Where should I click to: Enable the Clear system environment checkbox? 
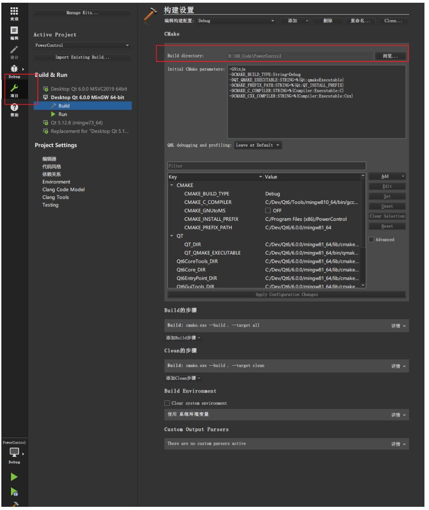[167, 403]
